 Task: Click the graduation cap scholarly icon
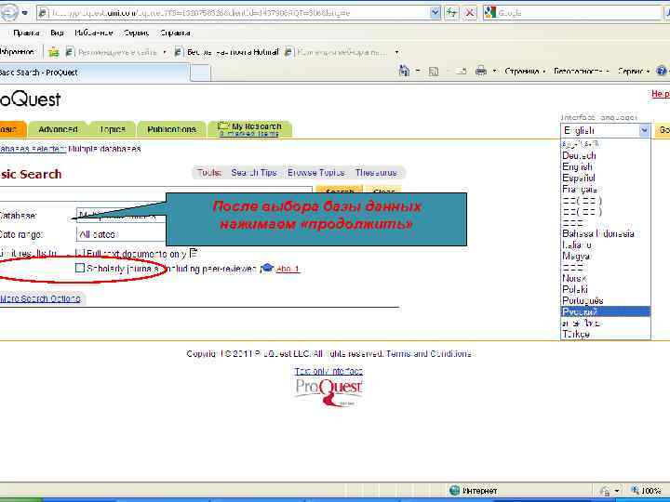pyautogui.click(x=267, y=268)
